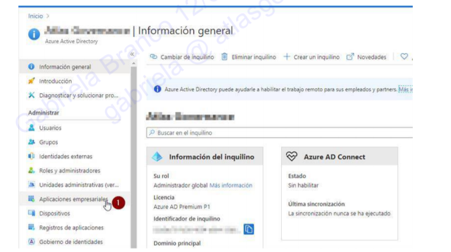Click the Información del inquilino diamond icon
This screenshot has height=252, width=451.
coord(157,157)
